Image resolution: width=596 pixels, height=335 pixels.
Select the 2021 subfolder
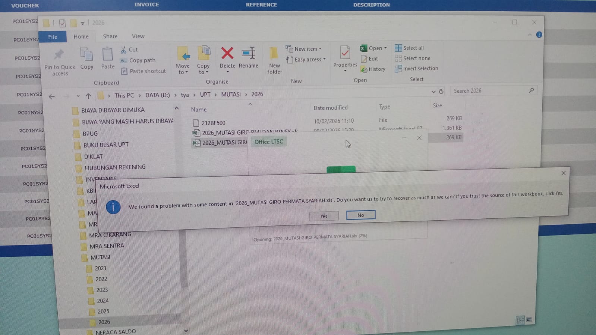tap(100, 268)
